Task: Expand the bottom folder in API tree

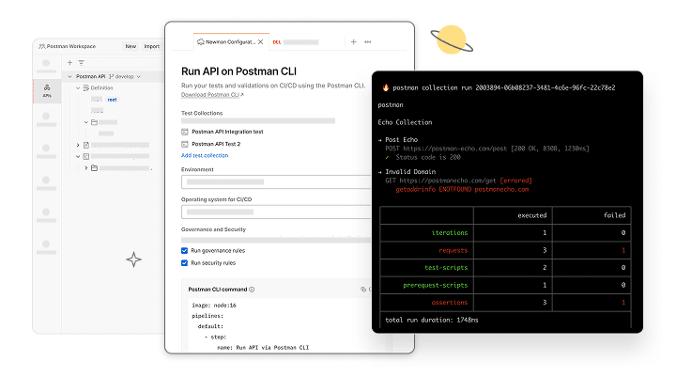Action: [85, 167]
